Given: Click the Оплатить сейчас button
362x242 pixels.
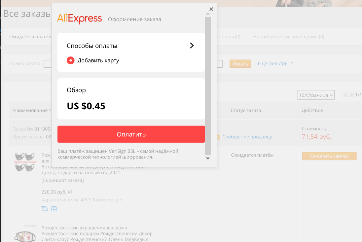Looking at the screenshot, I should 329,156.
